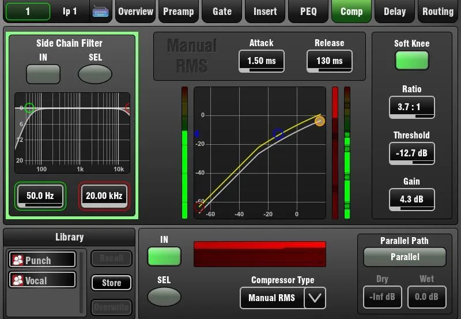Click the Ip 1 channel name
461x319 pixels.
70,12
